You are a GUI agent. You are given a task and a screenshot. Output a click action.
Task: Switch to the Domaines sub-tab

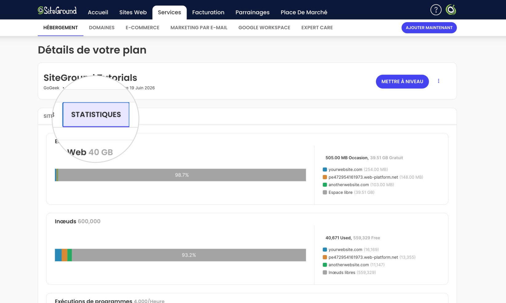point(102,28)
